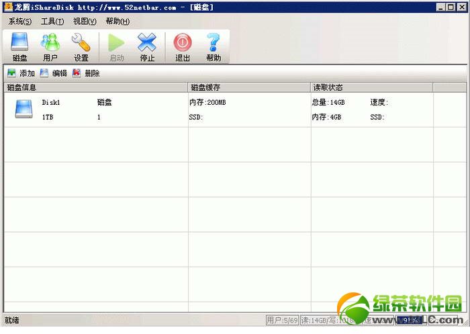Viewport: 470px width, 334px height.
Task: Minimize the iShareDisk window
Action: 440,7
